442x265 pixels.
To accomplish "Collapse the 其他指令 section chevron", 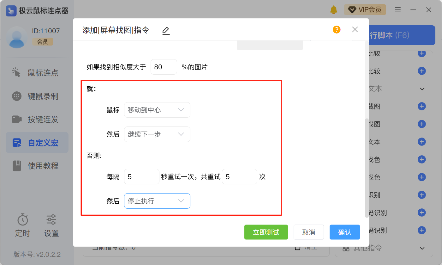I will point(422,248).
